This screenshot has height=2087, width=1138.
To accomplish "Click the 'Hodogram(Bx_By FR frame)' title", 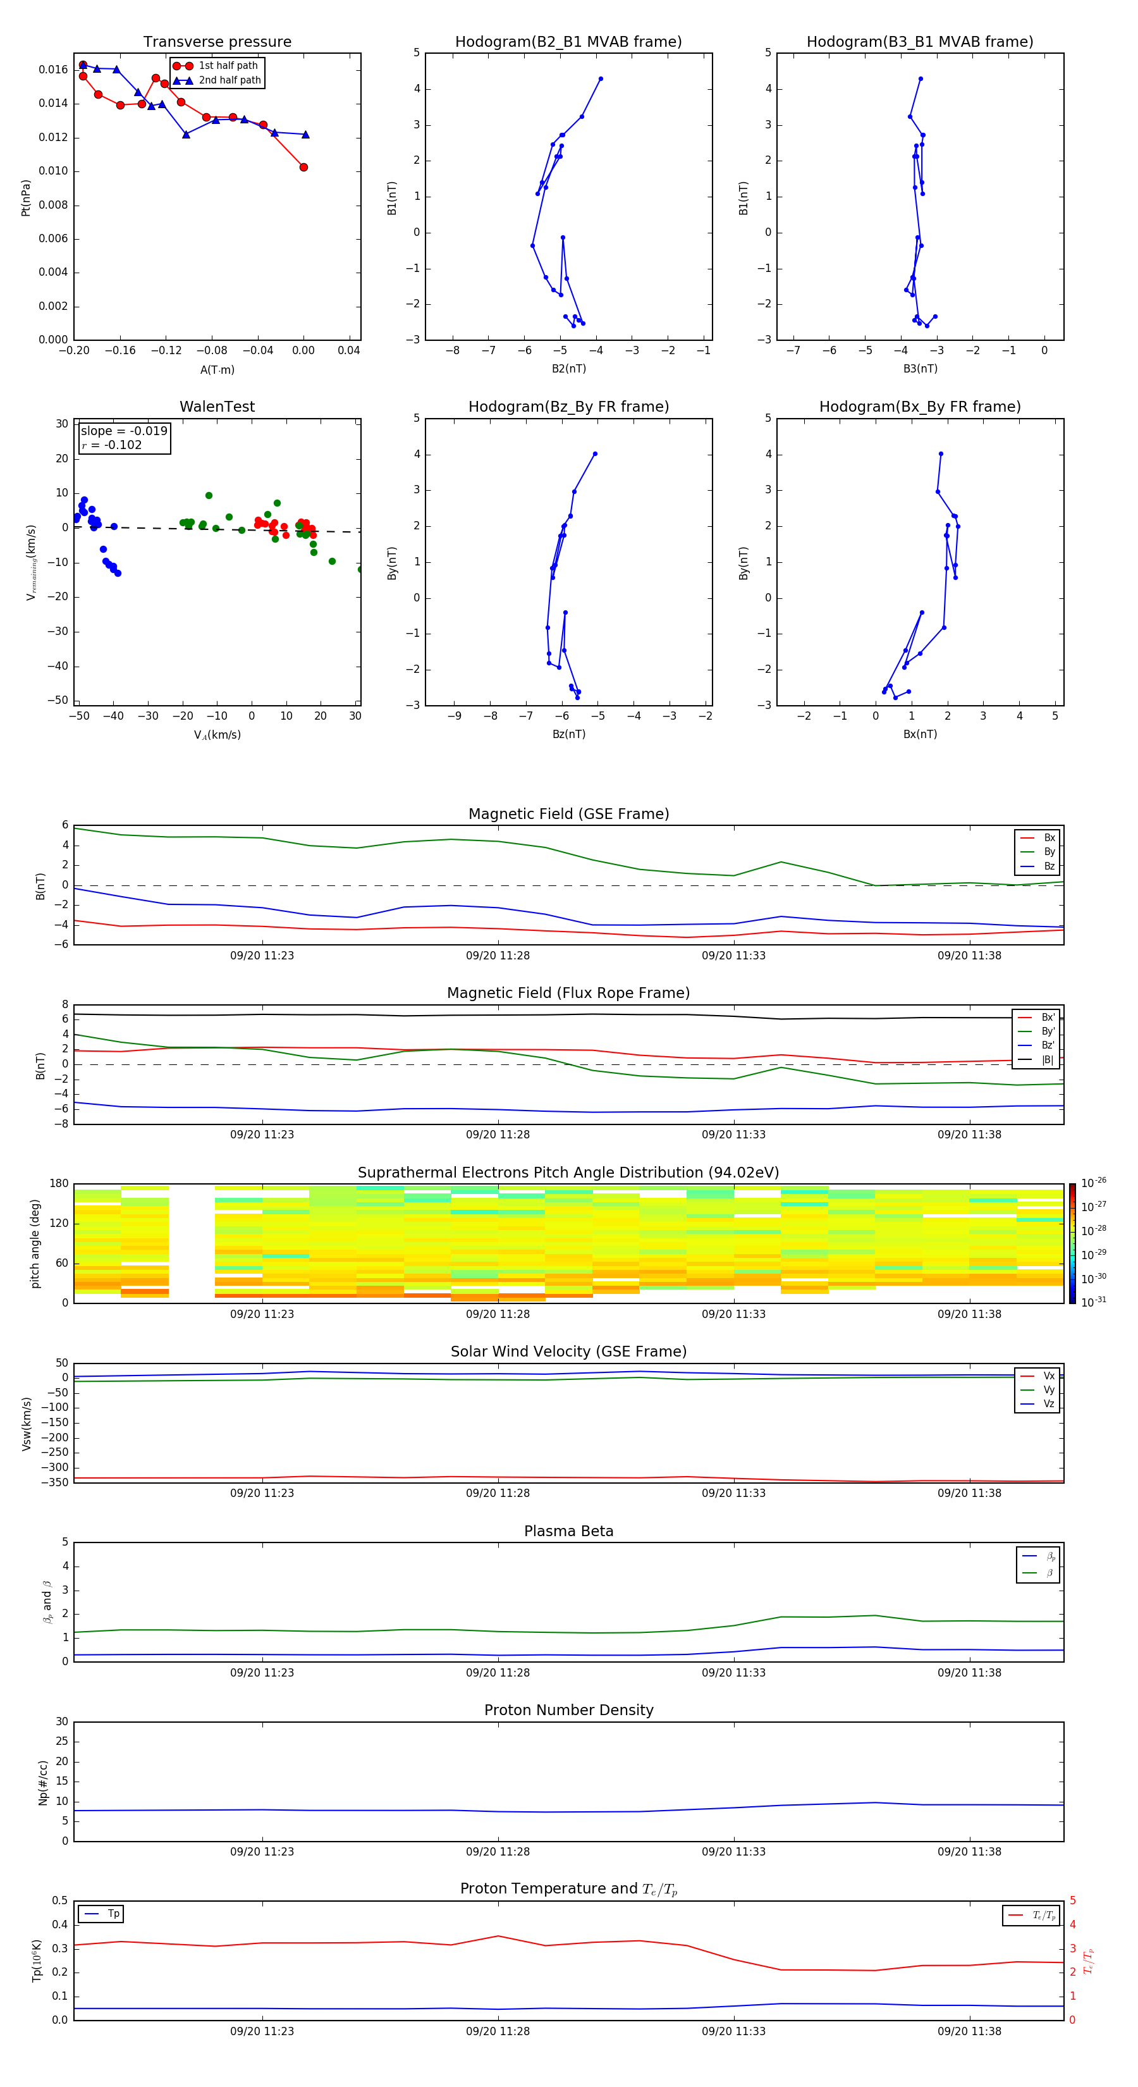I will coord(920,407).
